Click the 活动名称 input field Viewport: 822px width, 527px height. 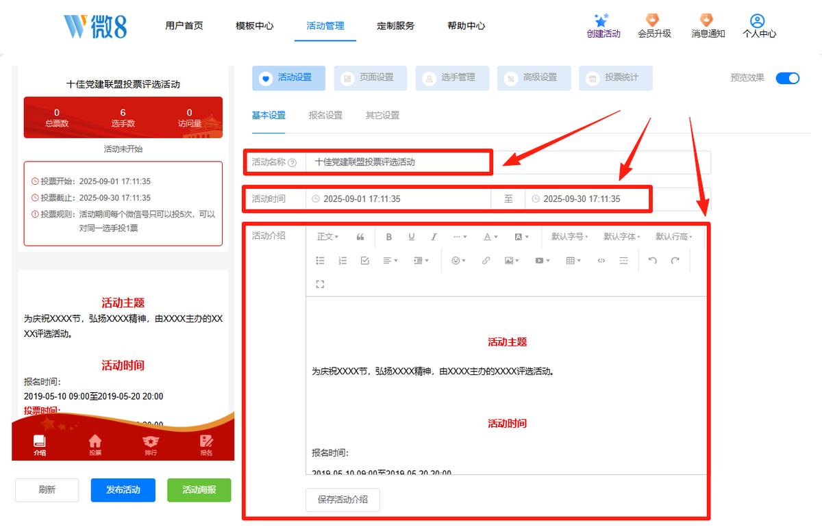point(508,162)
